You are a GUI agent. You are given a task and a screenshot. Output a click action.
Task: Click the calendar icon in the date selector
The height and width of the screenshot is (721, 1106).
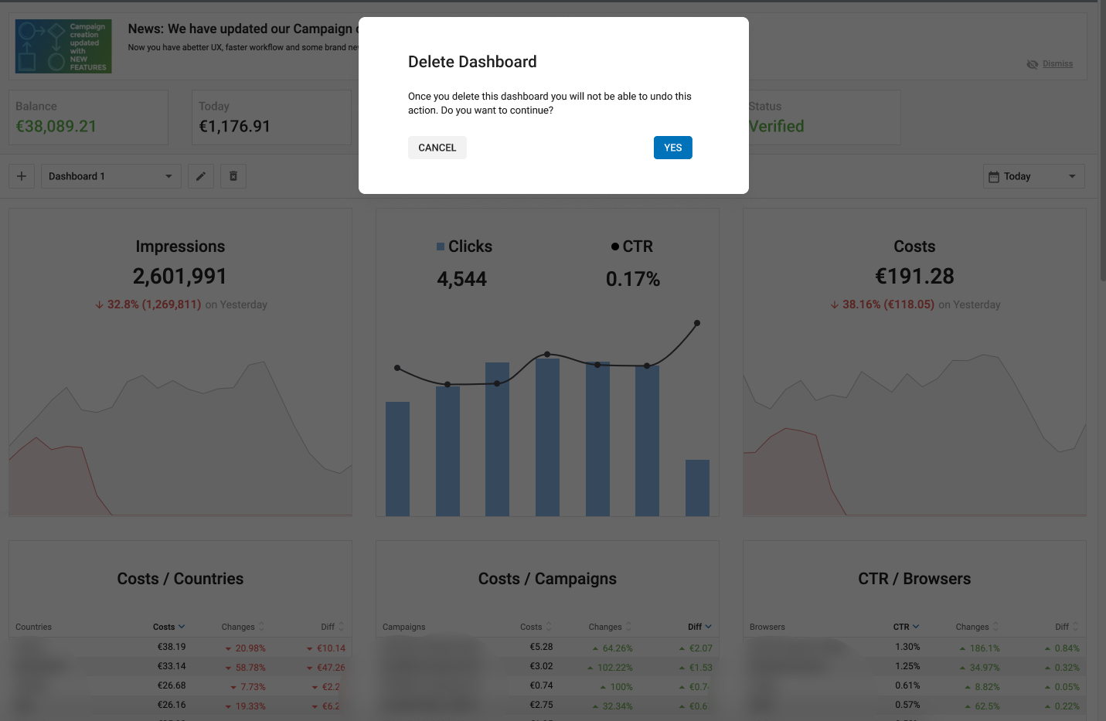[x=994, y=175]
